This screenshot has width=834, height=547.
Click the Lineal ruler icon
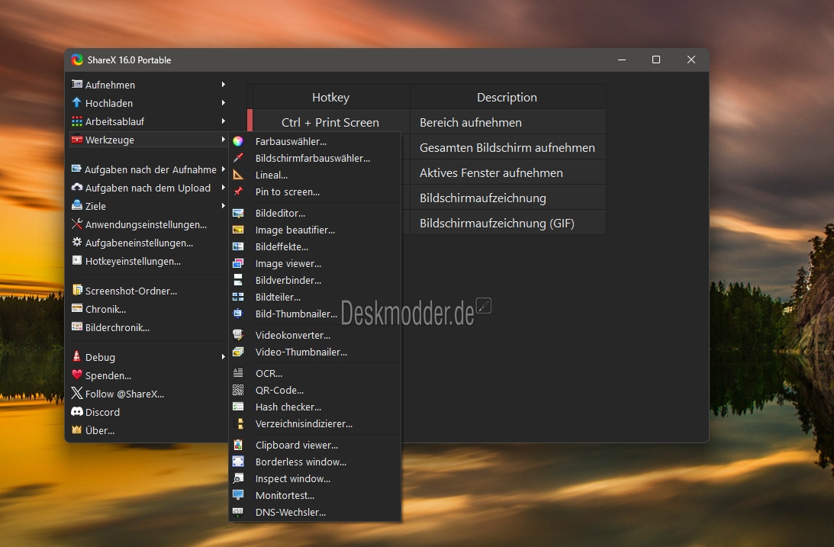point(238,175)
